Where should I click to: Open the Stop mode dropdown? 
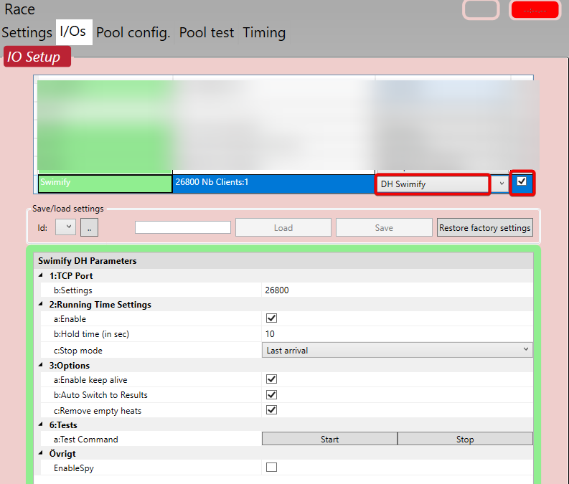[397, 350]
